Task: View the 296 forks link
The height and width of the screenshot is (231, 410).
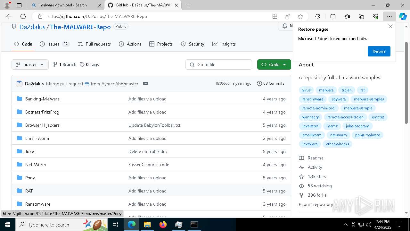Action: pos(313,195)
